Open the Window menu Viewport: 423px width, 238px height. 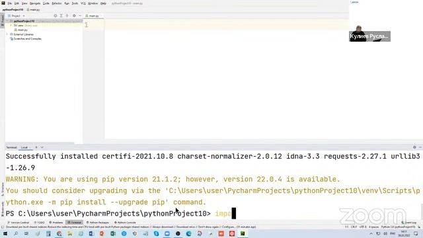pyautogui.click(x=93, y=3)
